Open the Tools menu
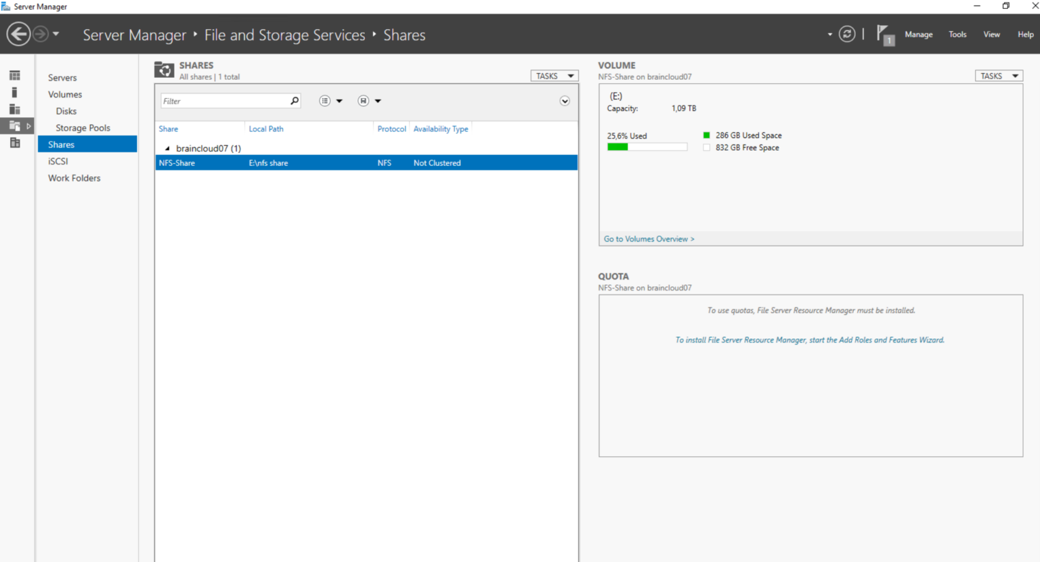 pos(957,35)
